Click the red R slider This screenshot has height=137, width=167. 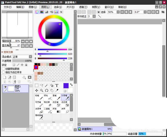coord(52,50)
